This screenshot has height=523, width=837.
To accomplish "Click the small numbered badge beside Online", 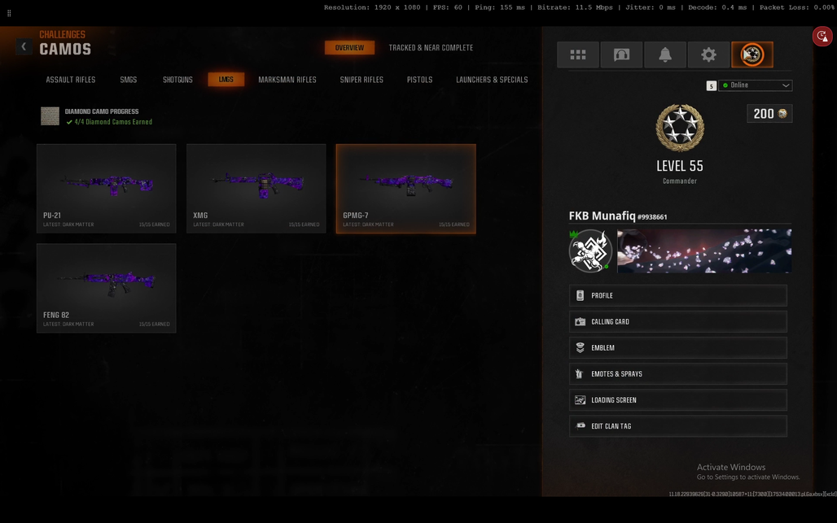I will 711,86.
